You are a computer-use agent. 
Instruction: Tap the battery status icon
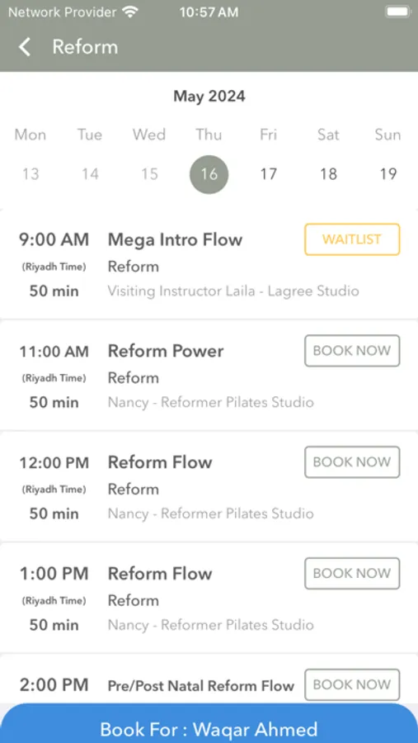[x=397, y=12]
